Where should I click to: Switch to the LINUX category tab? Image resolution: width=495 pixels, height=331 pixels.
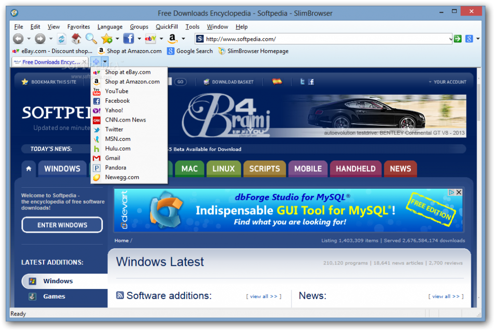click(223, 169)
